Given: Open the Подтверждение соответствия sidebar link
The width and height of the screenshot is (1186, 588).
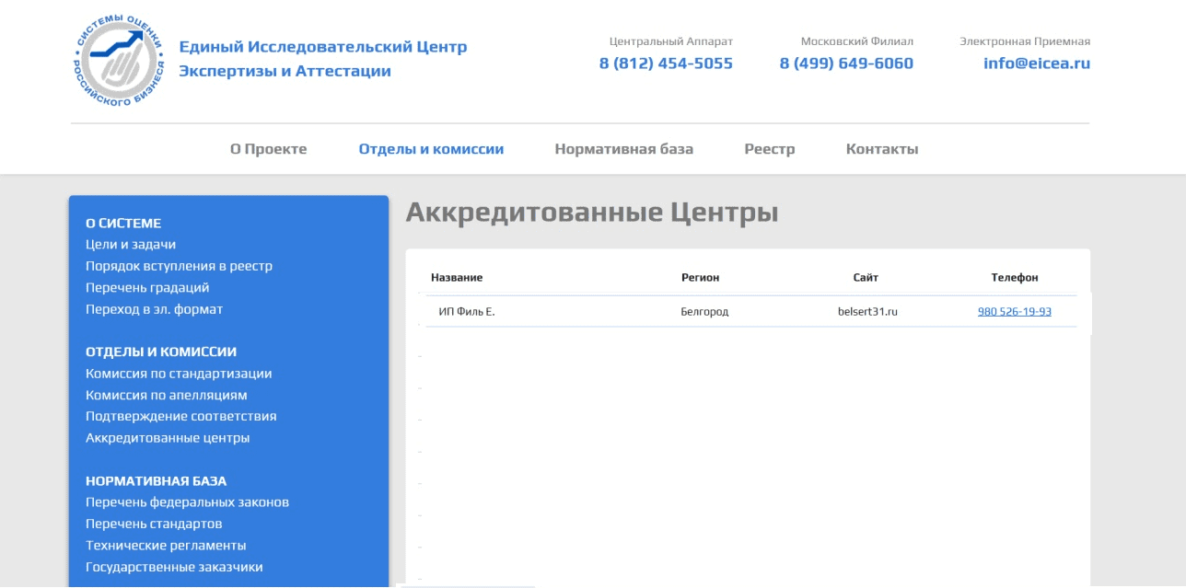Looking at the screenshot, I should click(181, 416).
